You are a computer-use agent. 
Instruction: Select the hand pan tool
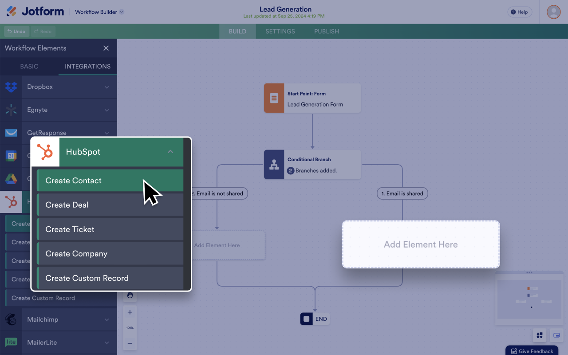click(x=130, y=295)
